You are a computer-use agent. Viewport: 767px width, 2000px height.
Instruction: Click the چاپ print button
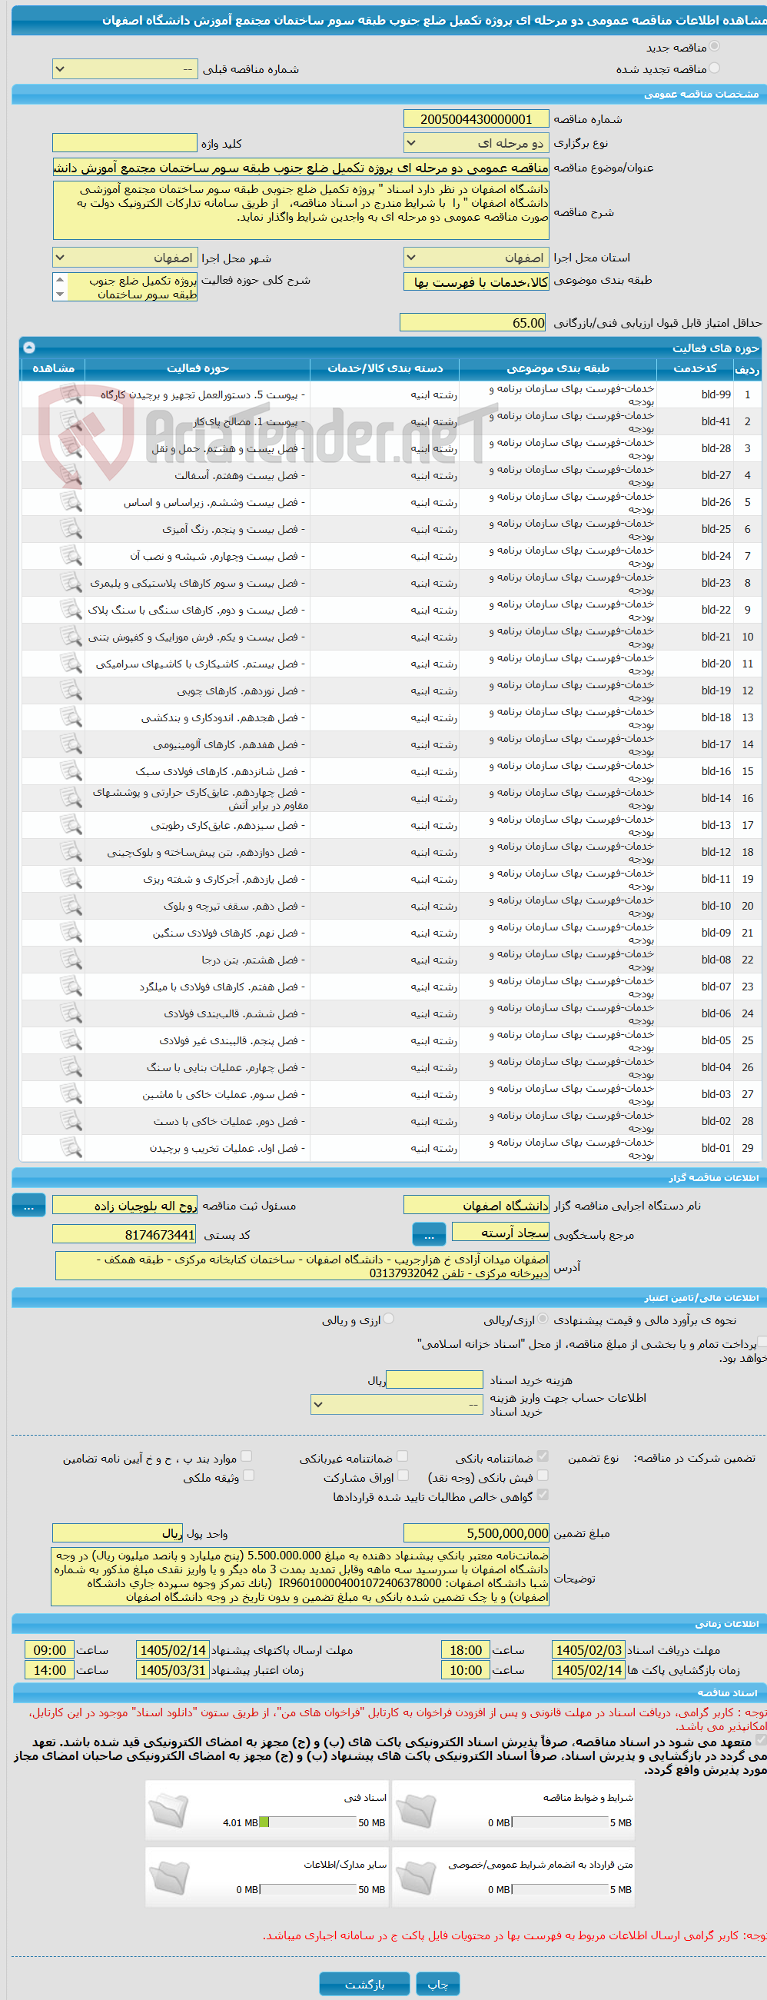click(x=438, y=1984)
